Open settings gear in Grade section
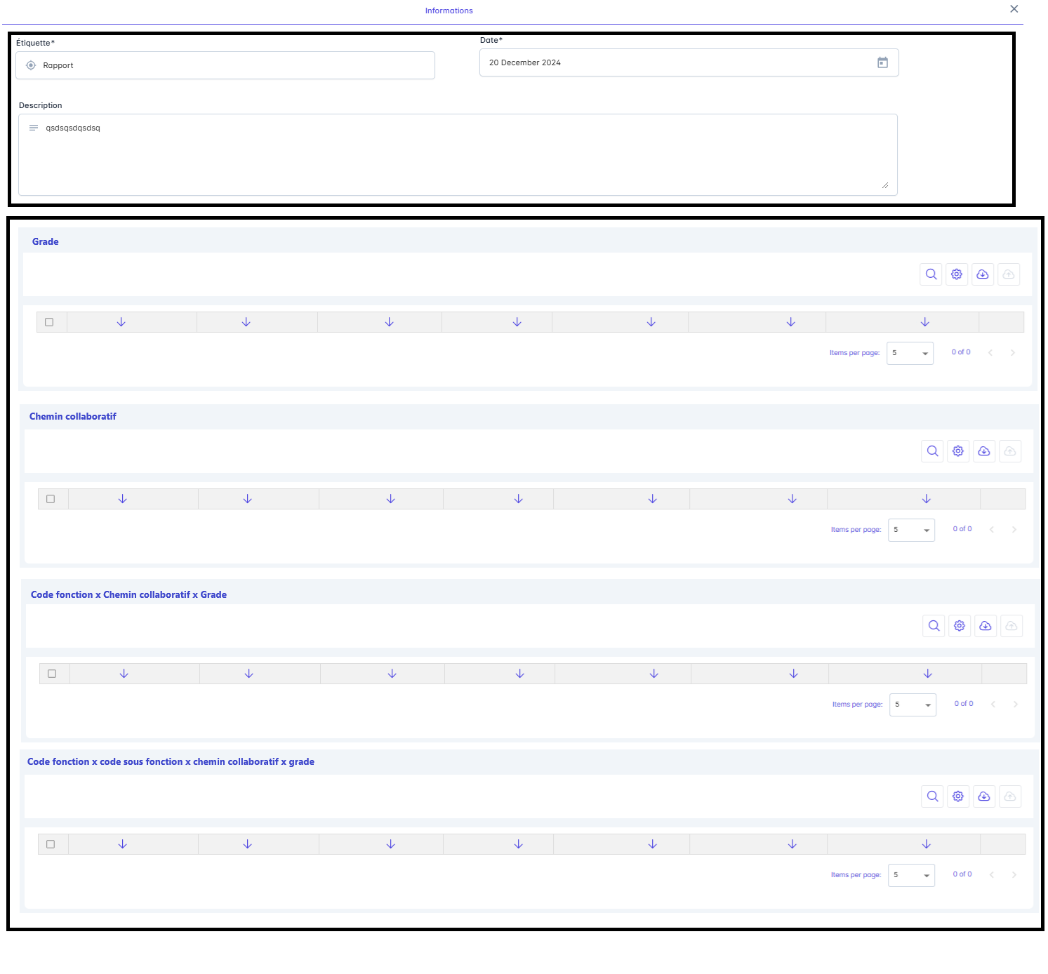The width and height of the screenshot is (1048, 974). coord(957,274)
